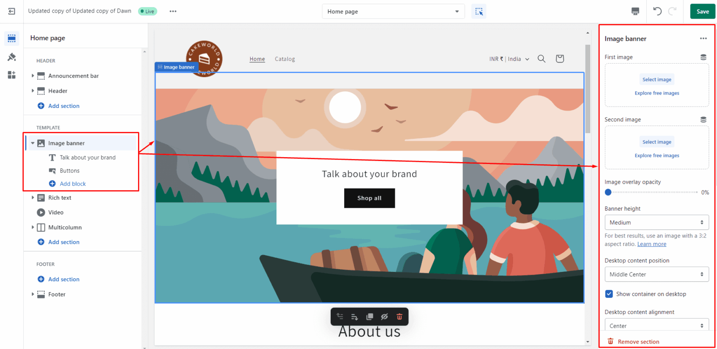The image size is (717, 349).
Task: Click the exit editor icon
Action: tap(12, 11)
